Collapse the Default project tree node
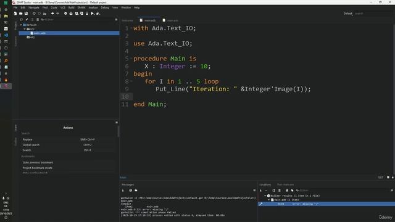 click(21, 25)
